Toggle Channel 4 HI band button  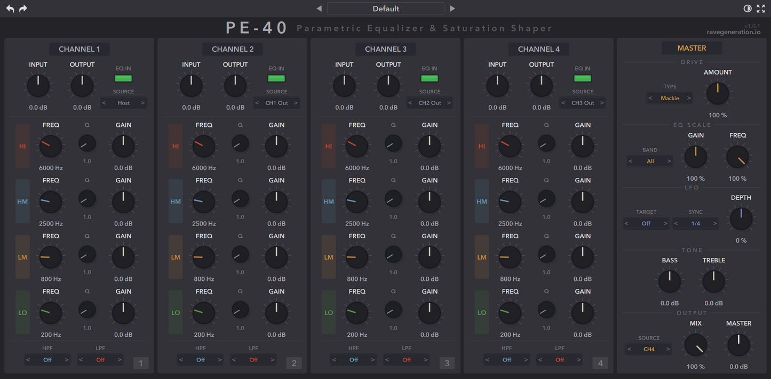(x=482, y=146)
